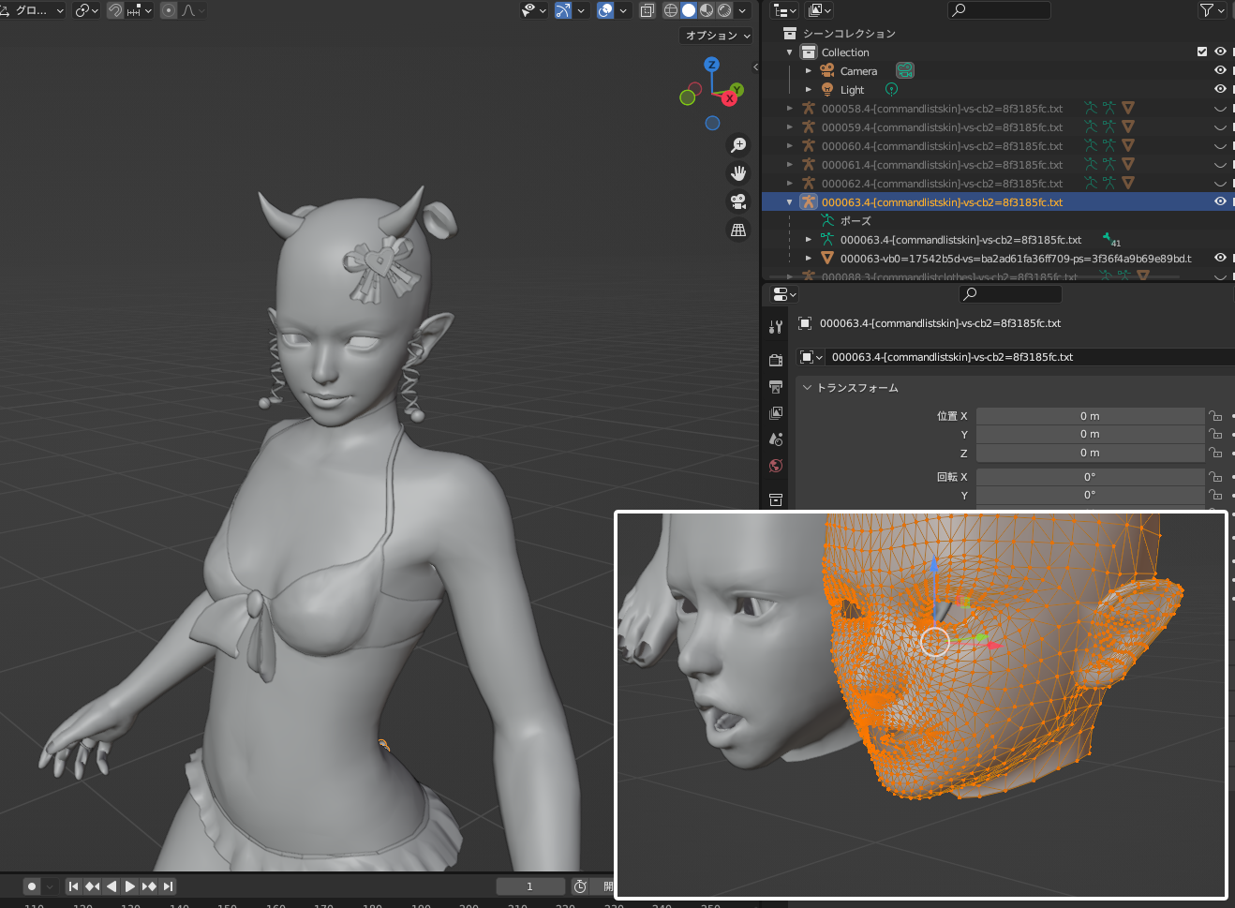This screenshot has width=1235, height=908.
Task: Click the red X axis on the navigation gizmo
Action: point(729,98)
